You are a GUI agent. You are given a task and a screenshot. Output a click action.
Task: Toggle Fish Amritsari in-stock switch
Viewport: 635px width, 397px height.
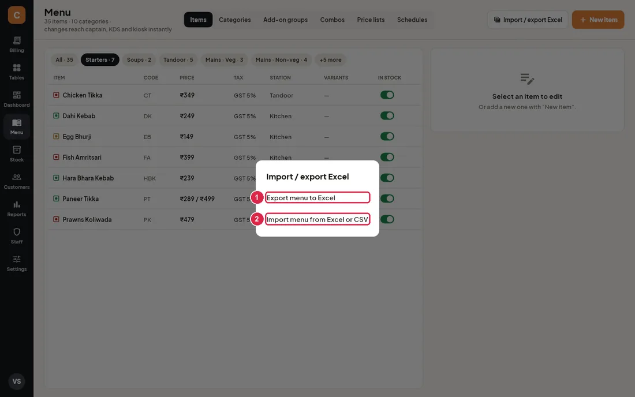(x=387, y=157)
